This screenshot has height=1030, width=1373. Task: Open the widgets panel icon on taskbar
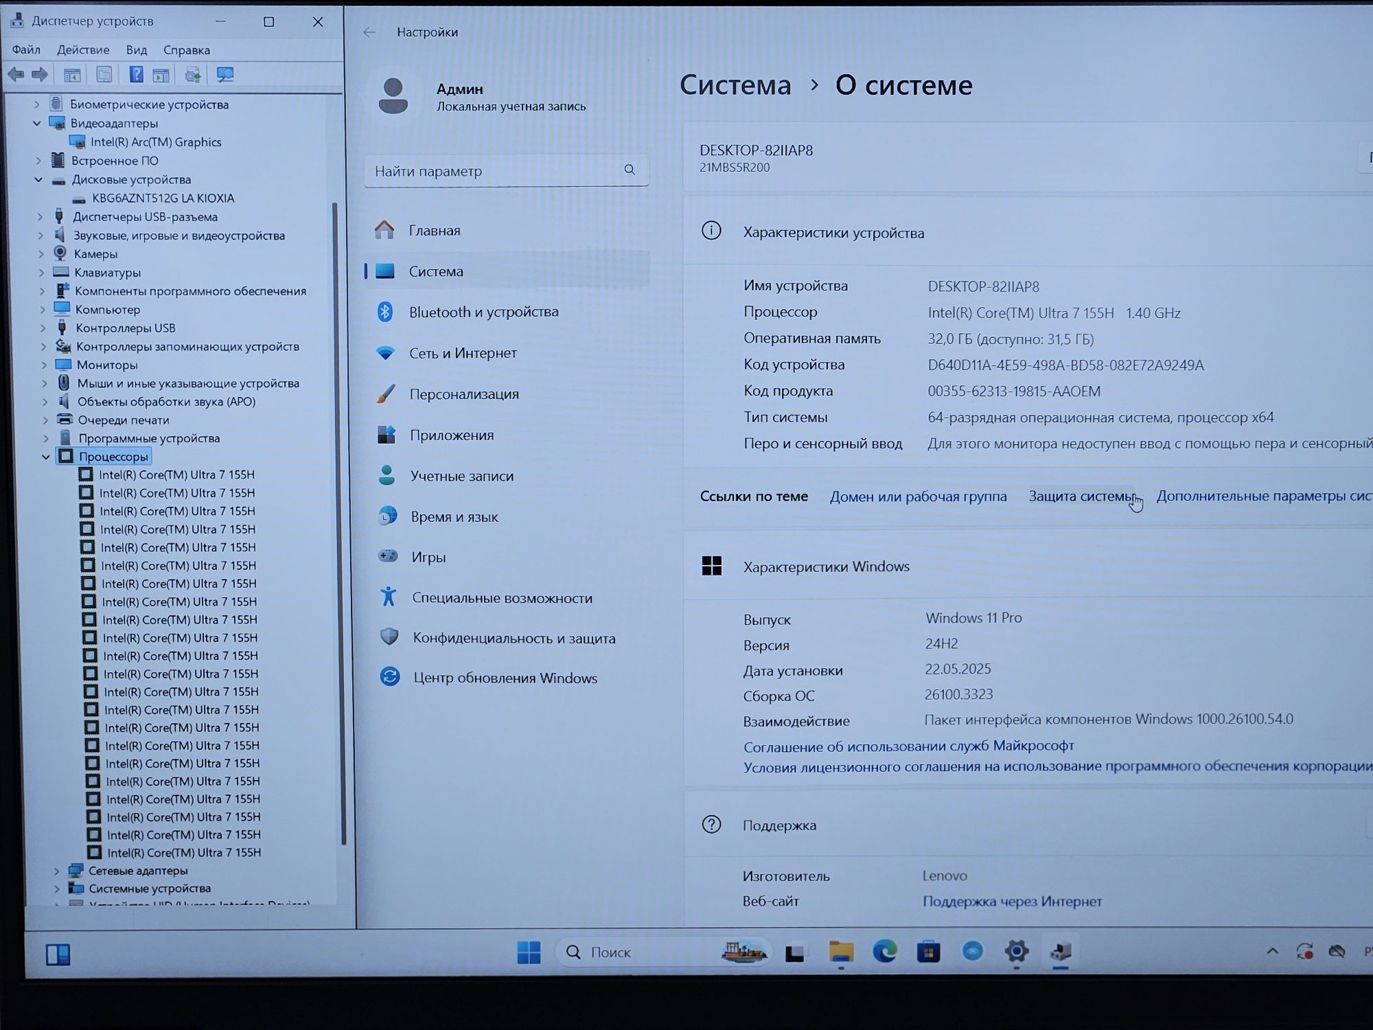(x=58, y=954)
